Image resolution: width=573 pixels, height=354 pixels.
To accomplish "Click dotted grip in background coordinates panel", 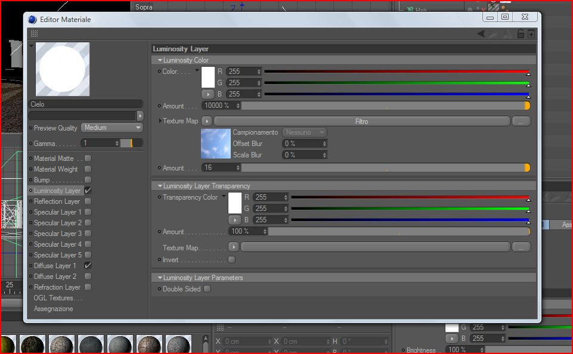I will pos(220,327).
